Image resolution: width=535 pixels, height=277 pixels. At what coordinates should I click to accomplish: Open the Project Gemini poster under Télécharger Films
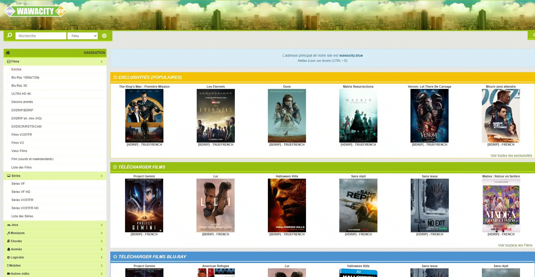(144, 205)
